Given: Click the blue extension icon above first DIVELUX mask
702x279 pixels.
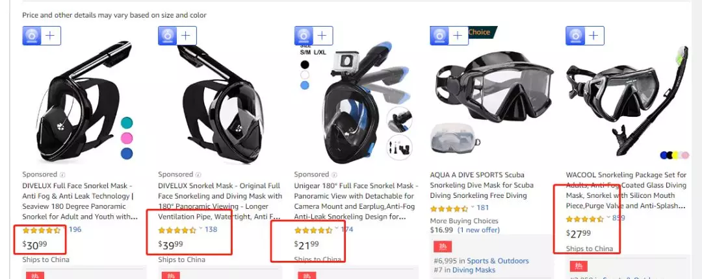Looking at the screenshot, I should (x=32, y=36).
